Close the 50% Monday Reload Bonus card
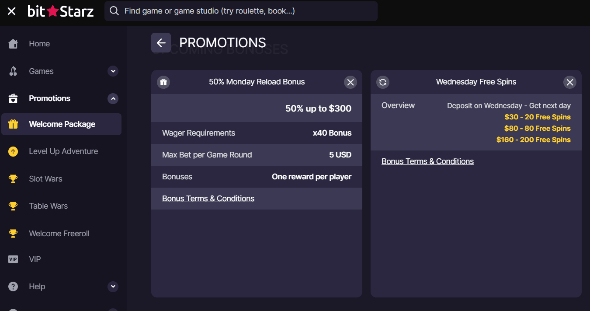The width and height of the screenshot is (590, 311). 350,82
